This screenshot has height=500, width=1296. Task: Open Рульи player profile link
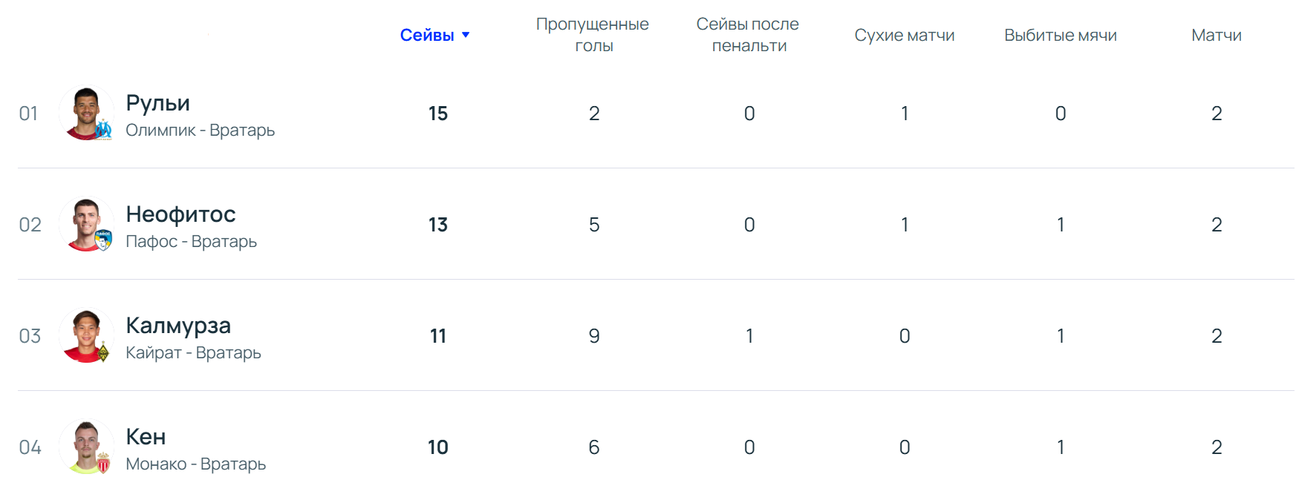click(157, 102)
